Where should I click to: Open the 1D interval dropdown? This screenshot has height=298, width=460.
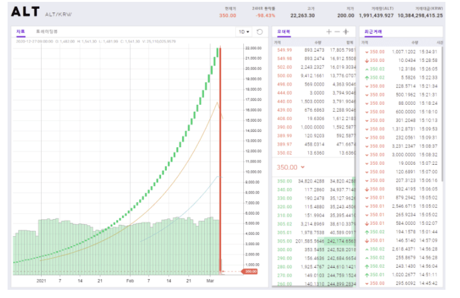click(244, 32)
